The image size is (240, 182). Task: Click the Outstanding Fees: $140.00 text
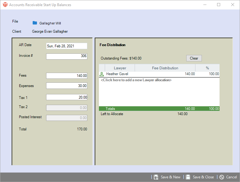click(x=121, y=58)
